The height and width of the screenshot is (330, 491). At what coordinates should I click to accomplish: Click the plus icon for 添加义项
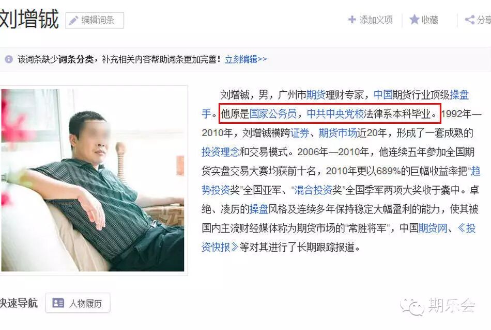click(x=352, y=20)
